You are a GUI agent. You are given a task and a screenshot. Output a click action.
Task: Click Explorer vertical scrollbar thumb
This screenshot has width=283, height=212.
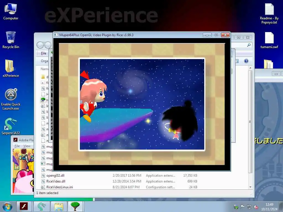(x=250, y=122)
